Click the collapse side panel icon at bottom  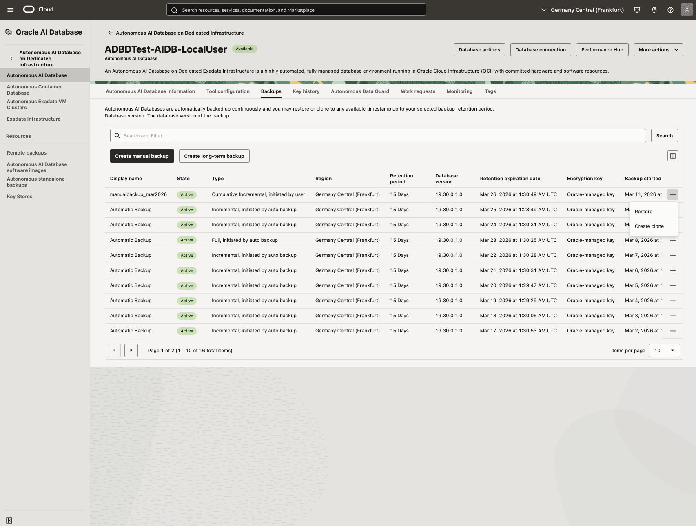click(9, 520)
